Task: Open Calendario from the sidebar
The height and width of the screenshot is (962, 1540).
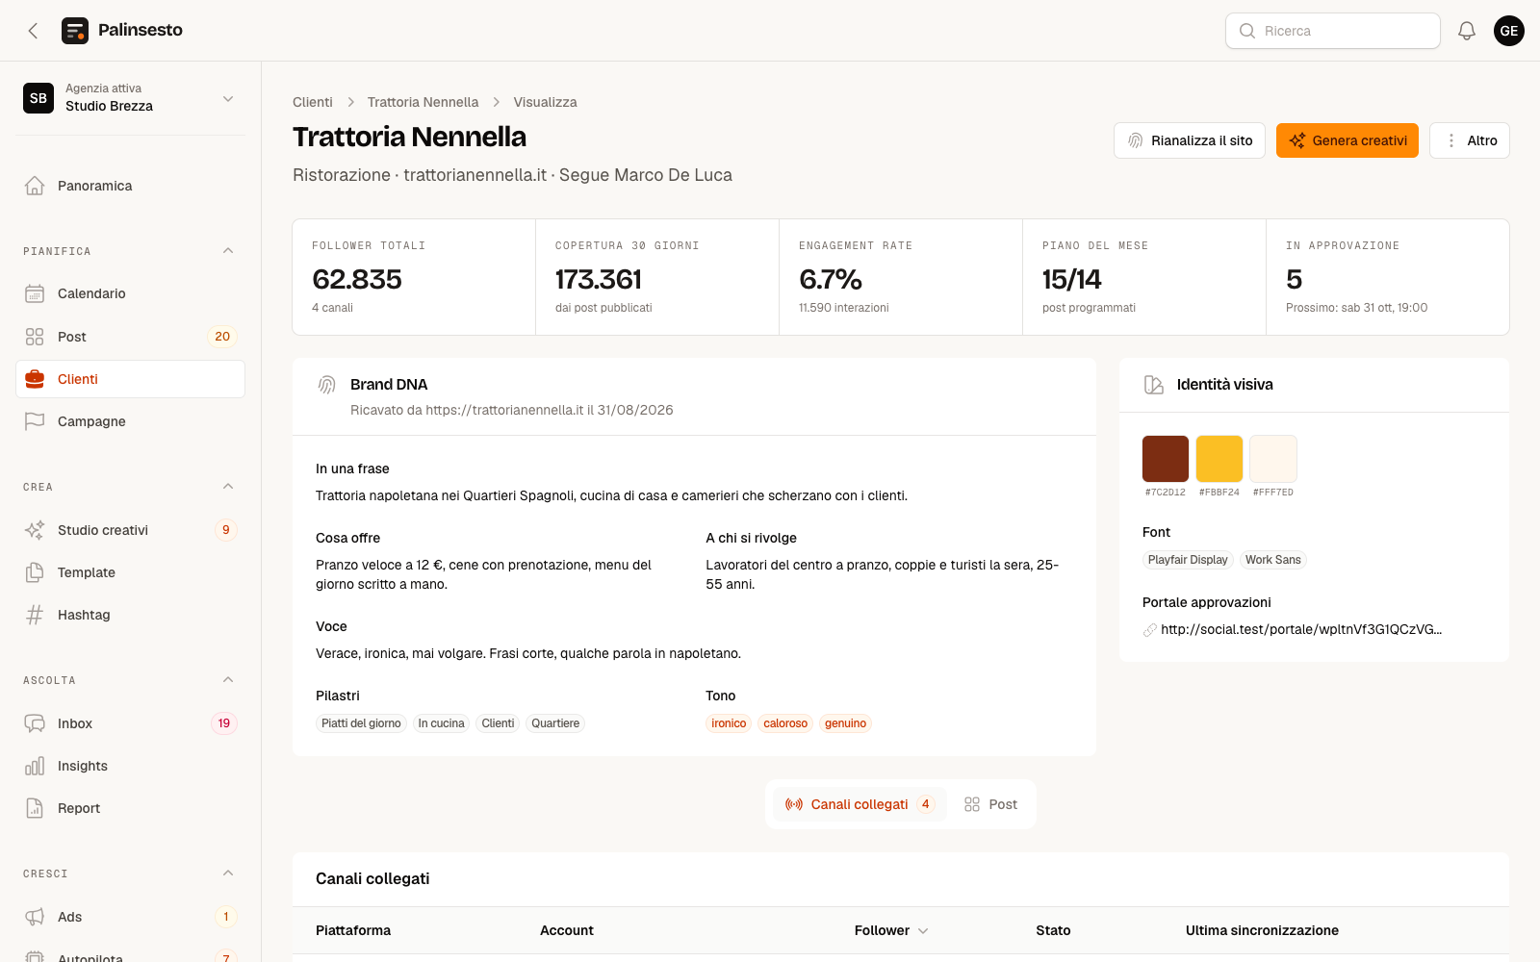Action: (x=130, y=293)
